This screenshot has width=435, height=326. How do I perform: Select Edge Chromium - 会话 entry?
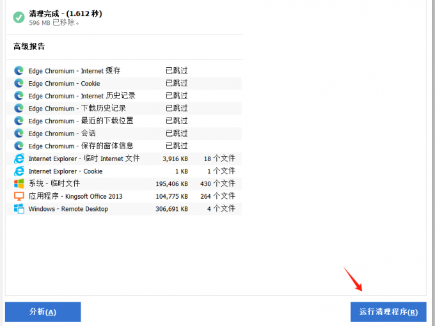pyautogui.click(x=124, y=134)
